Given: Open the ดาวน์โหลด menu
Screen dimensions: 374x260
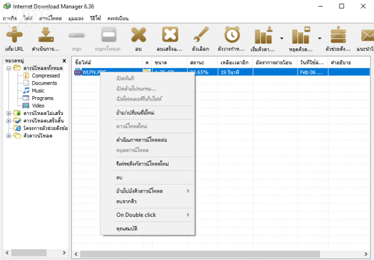Looking at the screenshot, I should [50, 18].
